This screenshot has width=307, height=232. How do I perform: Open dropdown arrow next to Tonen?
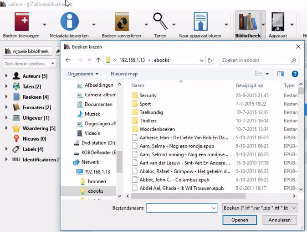[x=174, y=25]
